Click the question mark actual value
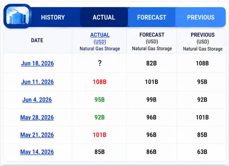The height and width of the screenshot is (166, 229). coord(100,63)
